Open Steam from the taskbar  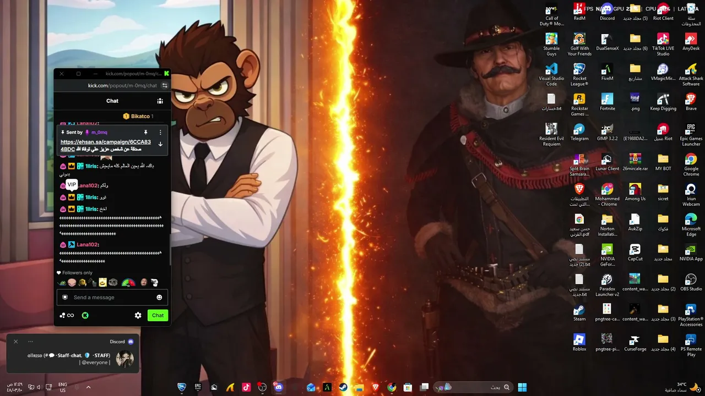(343, 387)
